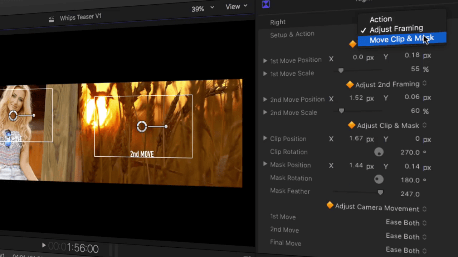
Task: Click the Right section heading in the inspector
Action: [x=278, y=22]
